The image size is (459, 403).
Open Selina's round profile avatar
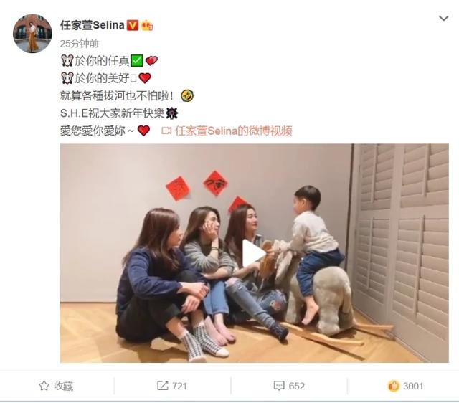(32, 34)
